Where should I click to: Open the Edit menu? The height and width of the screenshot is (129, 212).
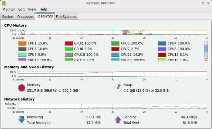tap(21, 9)
